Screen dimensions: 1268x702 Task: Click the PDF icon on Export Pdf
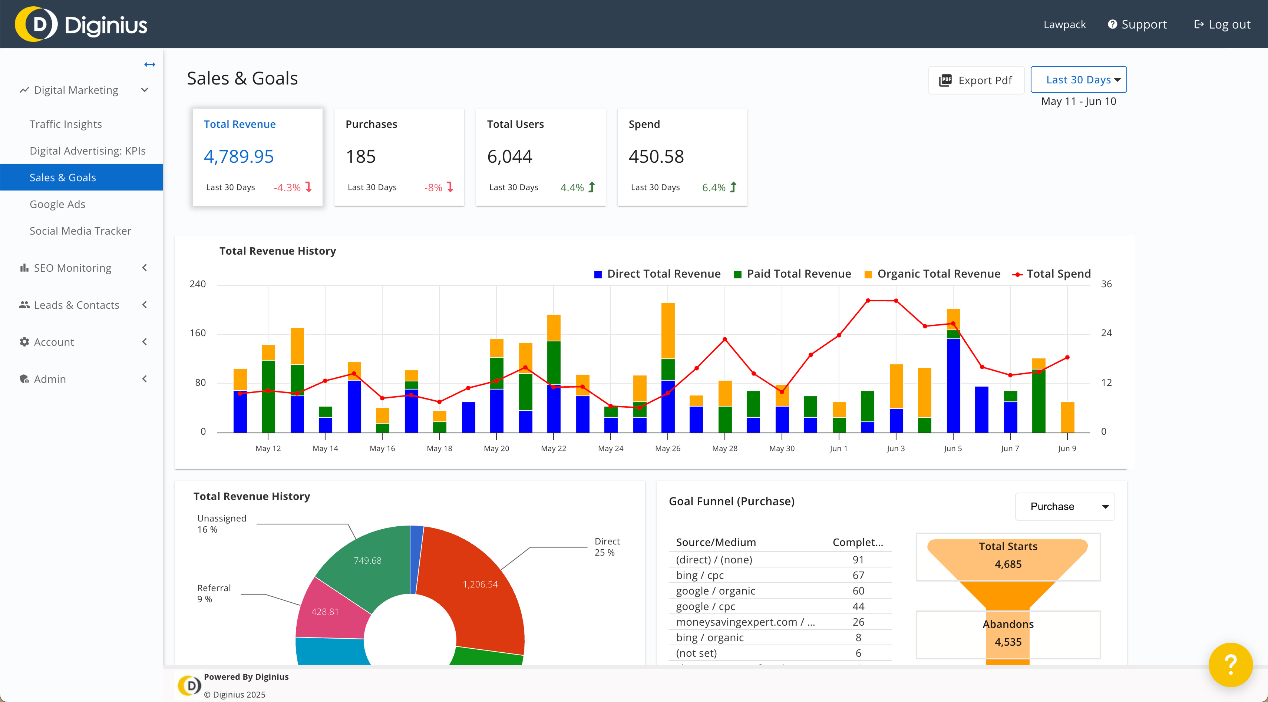946,80
